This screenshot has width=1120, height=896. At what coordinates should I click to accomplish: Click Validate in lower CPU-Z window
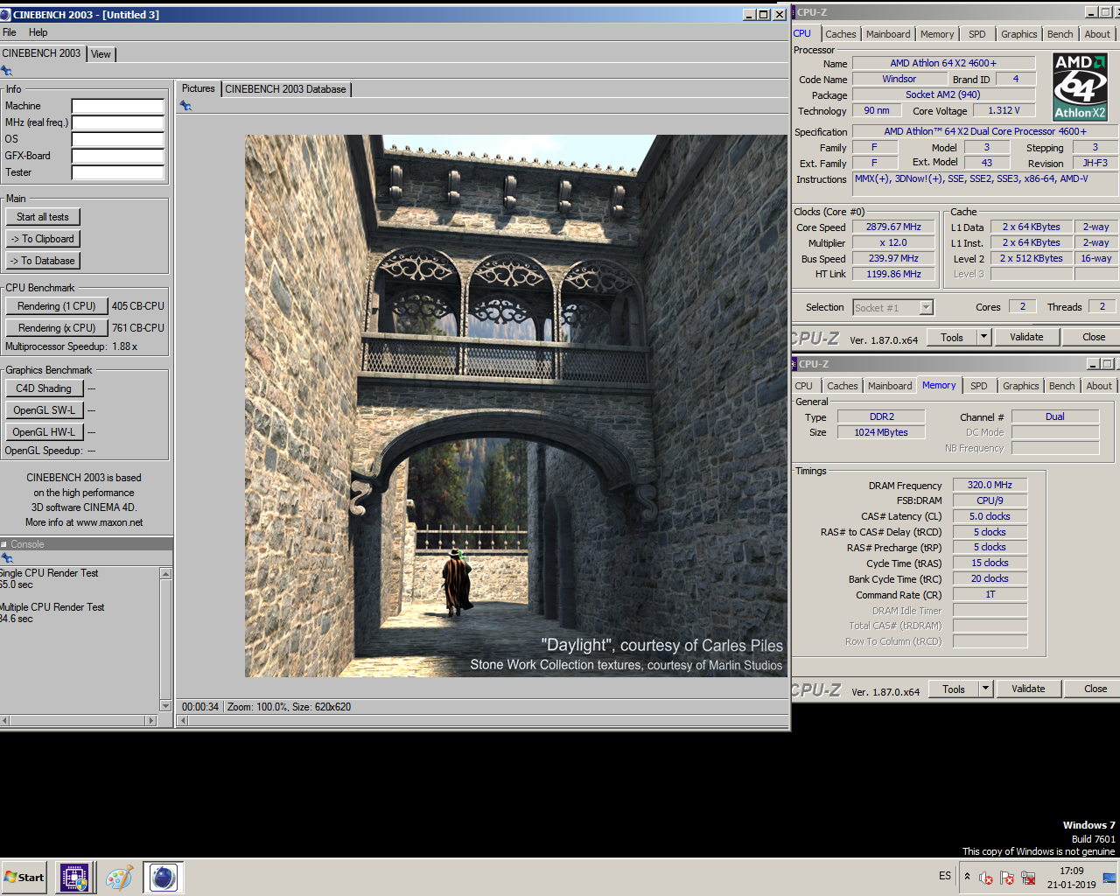[x=1028, y=689]
